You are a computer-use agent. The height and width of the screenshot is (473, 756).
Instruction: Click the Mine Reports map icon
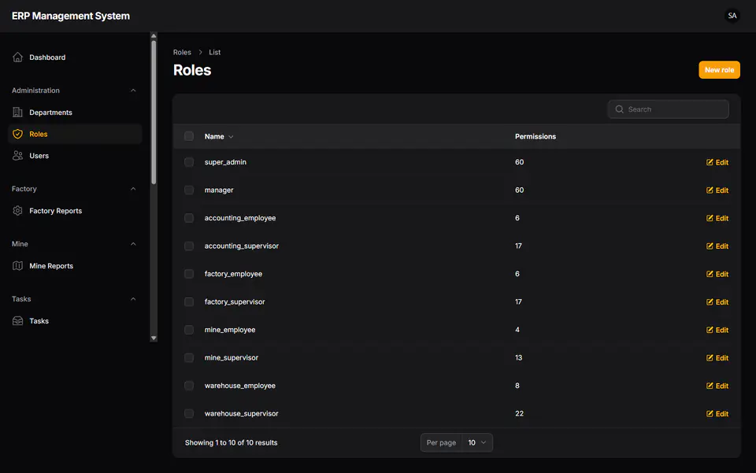18,266
